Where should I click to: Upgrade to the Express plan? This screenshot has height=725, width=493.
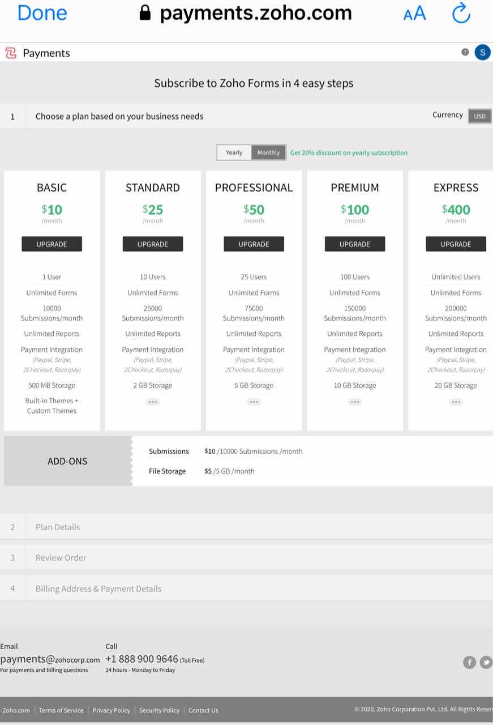pos(456,244)
